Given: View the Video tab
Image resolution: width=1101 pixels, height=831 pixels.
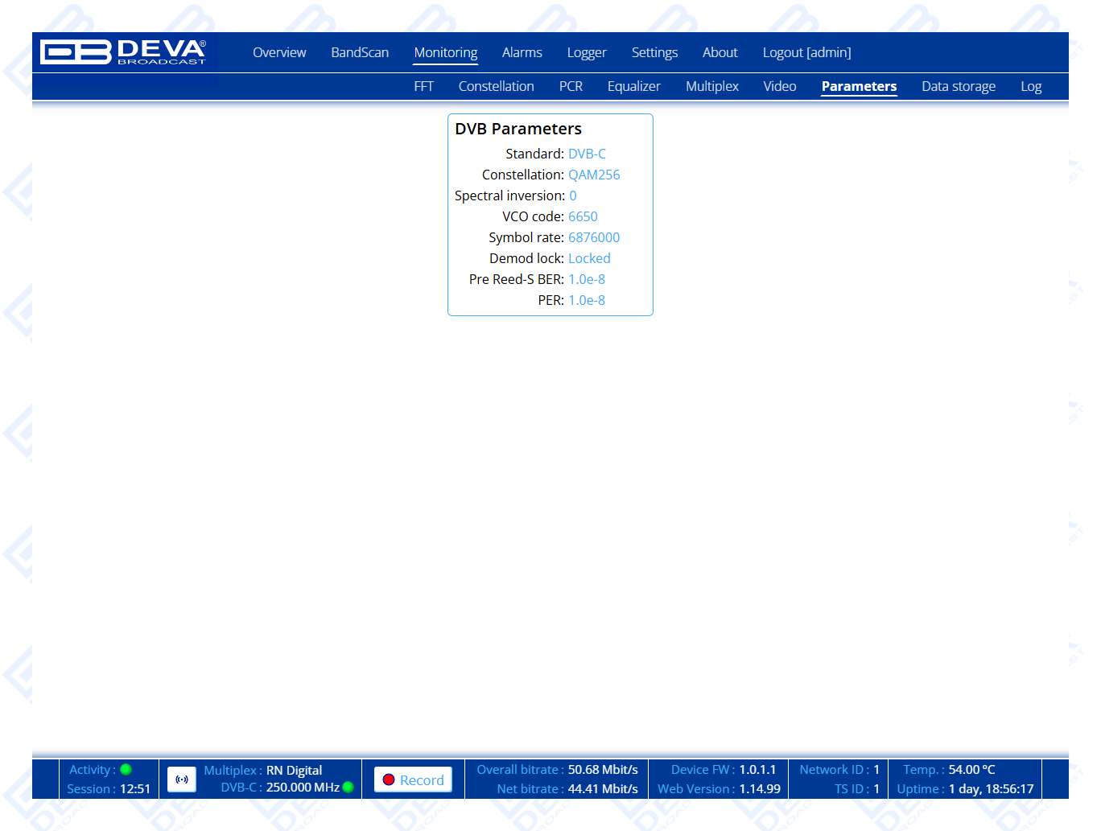Looking at the screenshot, I should pyautogui.click(x=779, y=86).
